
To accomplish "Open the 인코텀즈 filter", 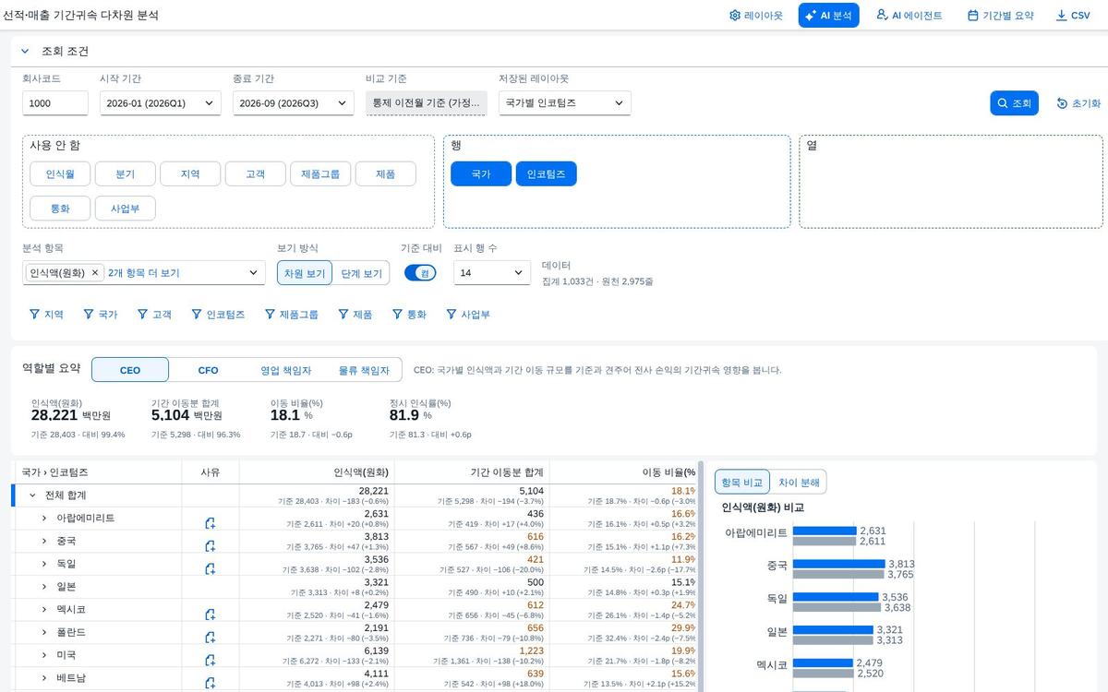I will (x=218, y=315).
